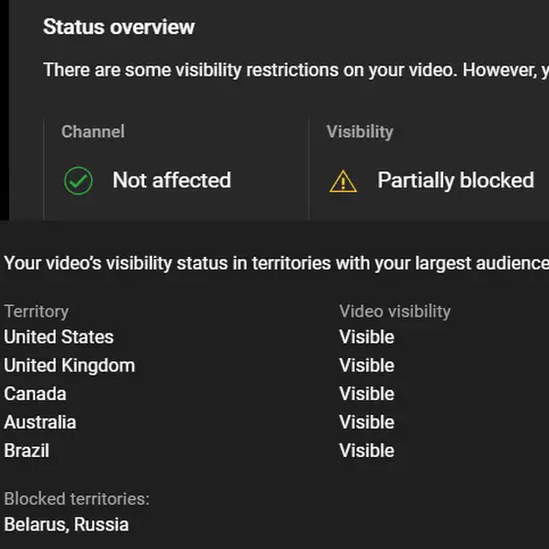Click the Status overview heading
Screen dimensions: 549x549
[119, 27]
